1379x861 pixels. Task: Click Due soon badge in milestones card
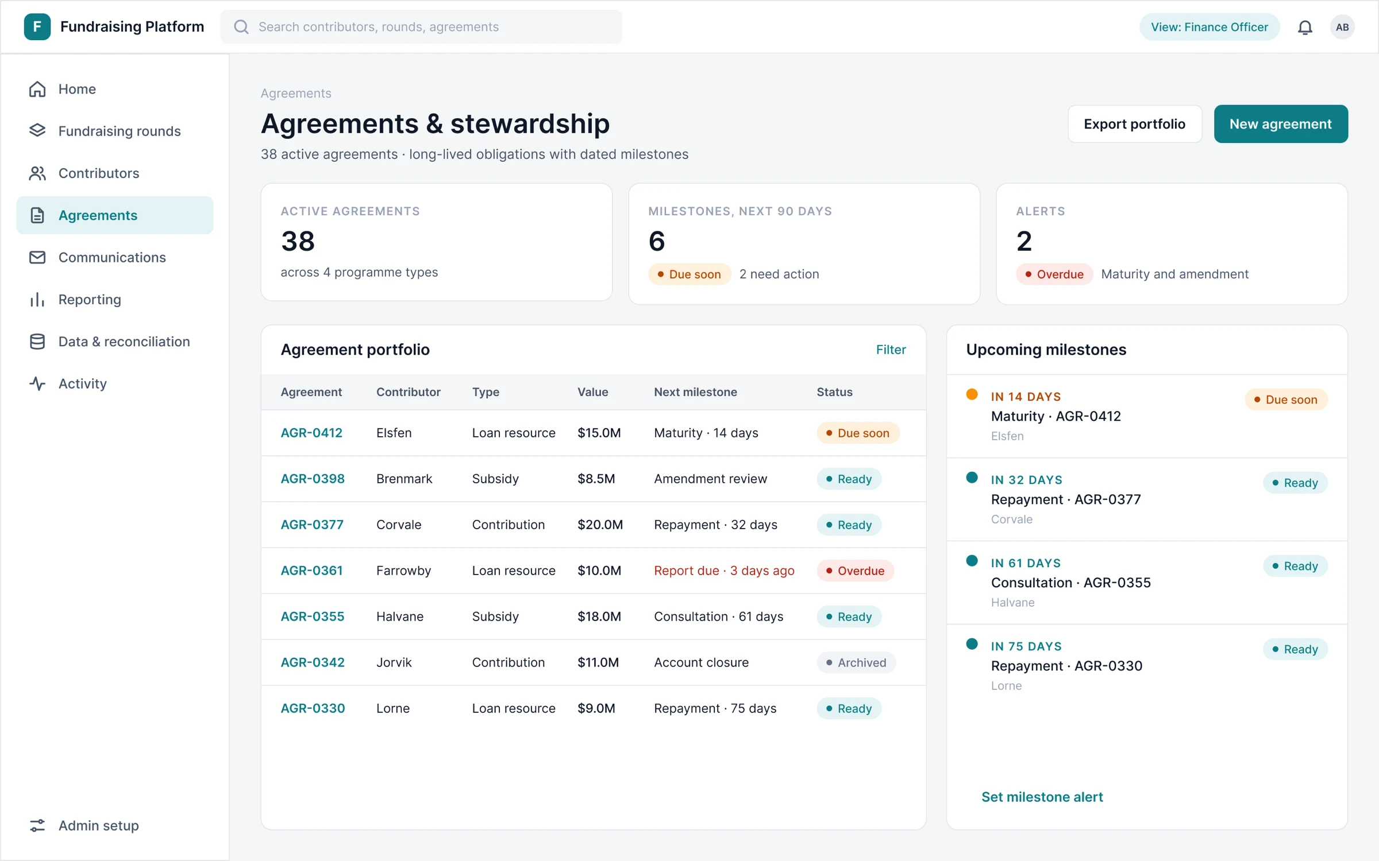(689, 274)
